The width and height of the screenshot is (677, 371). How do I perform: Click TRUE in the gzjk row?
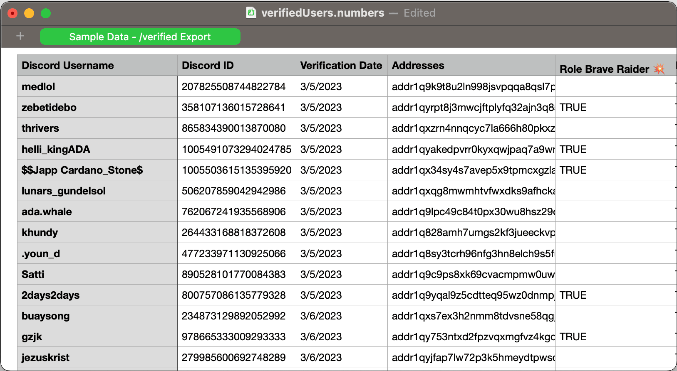tap(573, 337)
